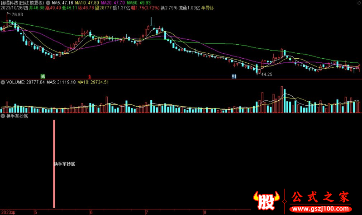362x215 pixels.
Task: Open the 换手率抄底 indicator dropdown circle
Action: (x=3, y=116)
